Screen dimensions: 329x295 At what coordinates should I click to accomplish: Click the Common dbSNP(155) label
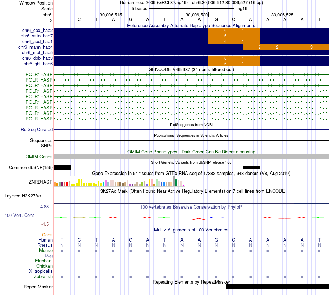click(30, 167)
